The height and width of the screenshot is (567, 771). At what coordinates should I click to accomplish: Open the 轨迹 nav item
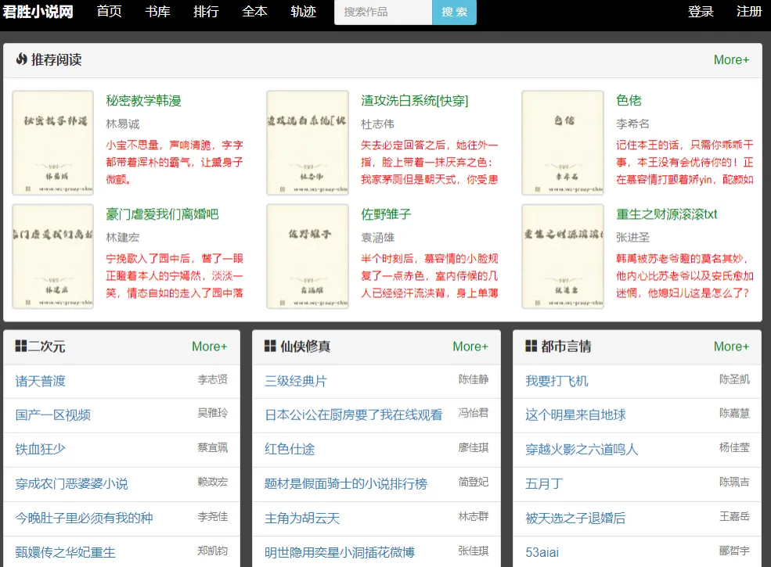303,11
